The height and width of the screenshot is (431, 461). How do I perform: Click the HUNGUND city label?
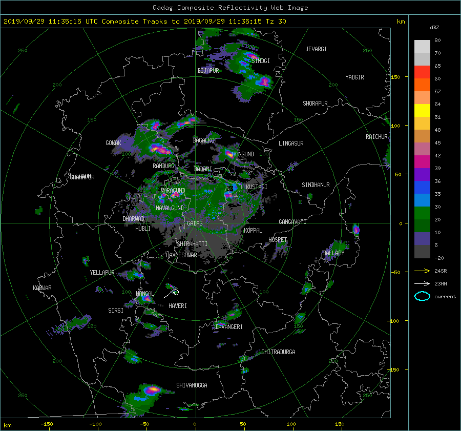[243, 154]
